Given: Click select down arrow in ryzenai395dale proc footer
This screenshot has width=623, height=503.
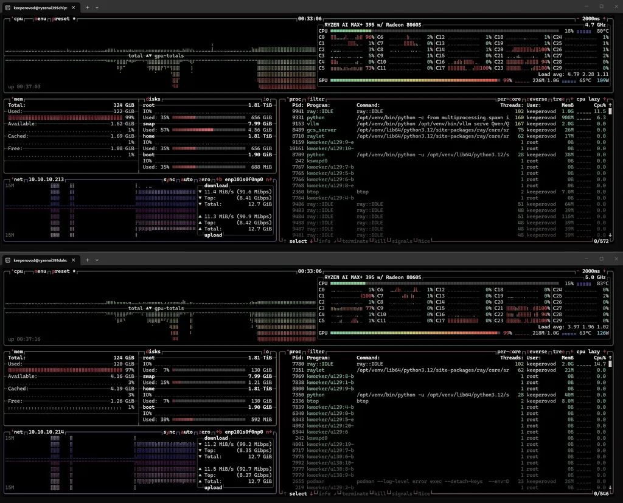Looking at the screenshot, I should click(311, 493).
